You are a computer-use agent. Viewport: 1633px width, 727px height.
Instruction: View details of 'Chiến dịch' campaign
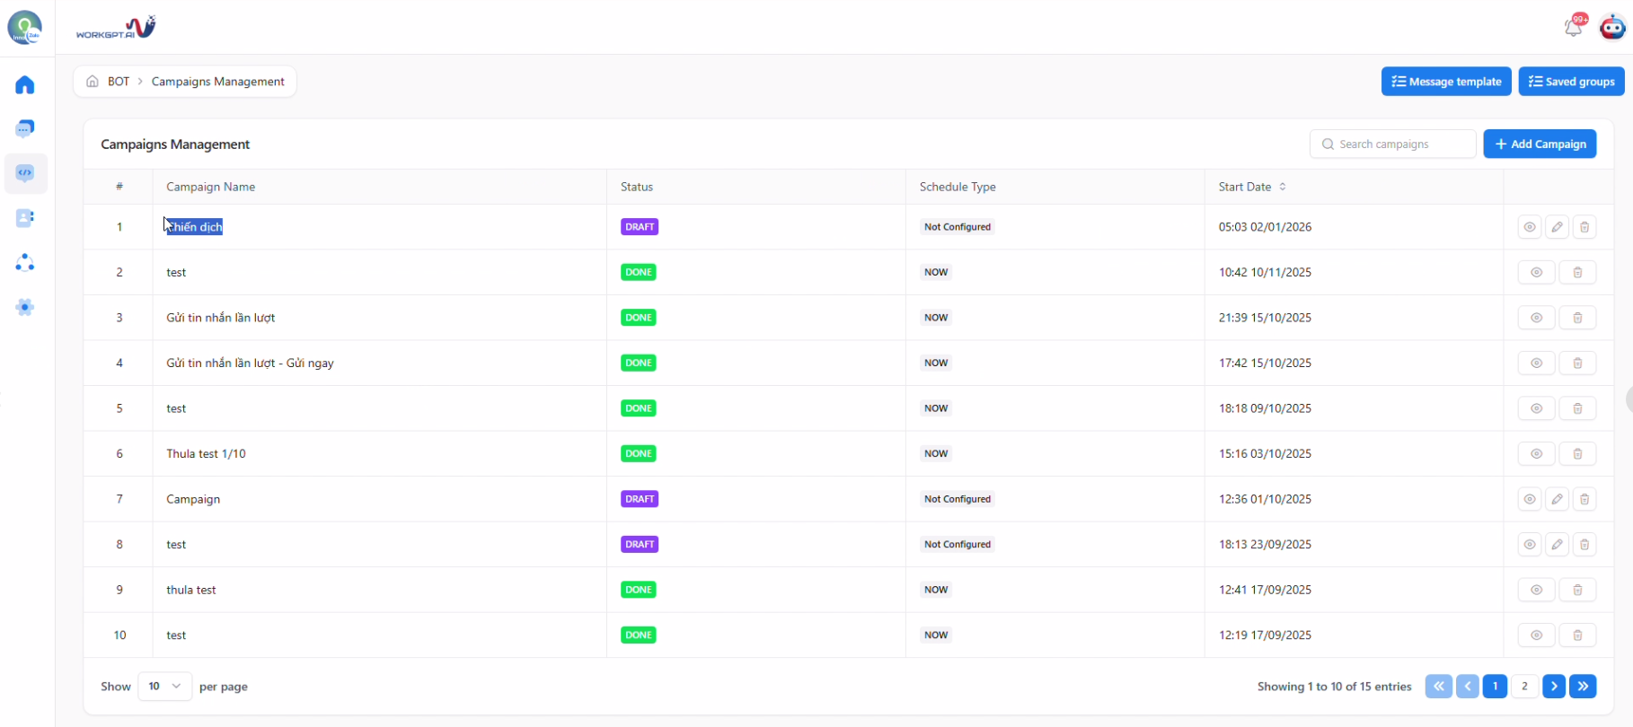click(x=1529, y=227)
